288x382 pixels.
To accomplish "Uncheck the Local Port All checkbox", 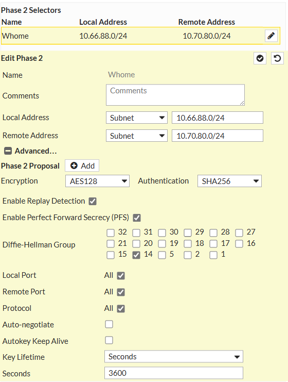I will (x=121, y=276).
